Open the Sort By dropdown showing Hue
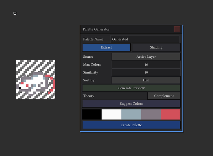Viewport: 213px width, 156px height. (x=146, y=80)
